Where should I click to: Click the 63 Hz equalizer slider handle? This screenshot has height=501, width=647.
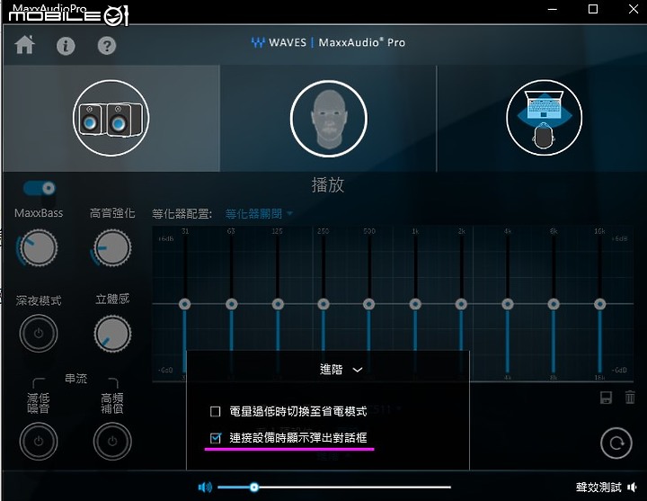pyautogui.click(x=232, y=304)
